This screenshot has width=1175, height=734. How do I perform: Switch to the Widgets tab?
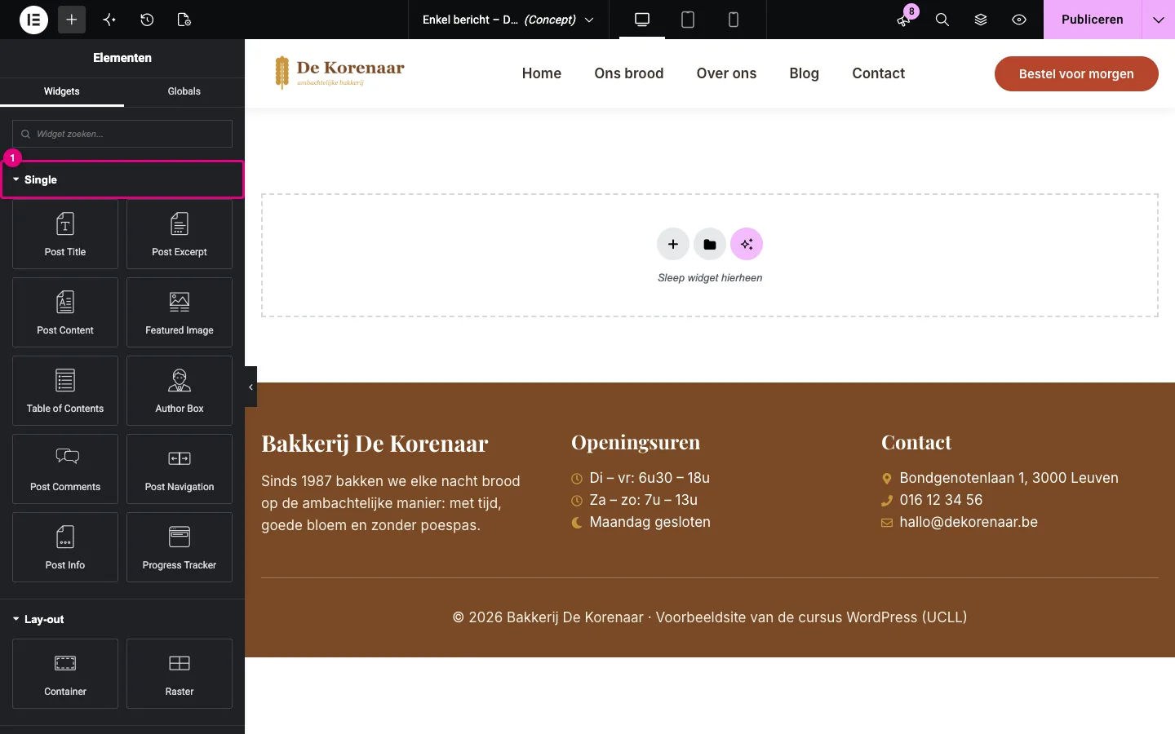coord(62,91)
